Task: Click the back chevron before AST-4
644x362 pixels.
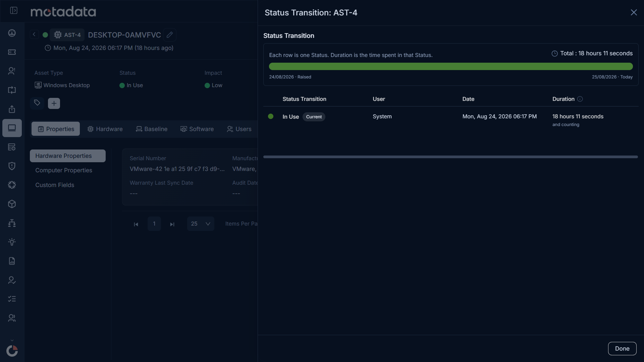Action: pyautogui.click(x=34, y=35)
